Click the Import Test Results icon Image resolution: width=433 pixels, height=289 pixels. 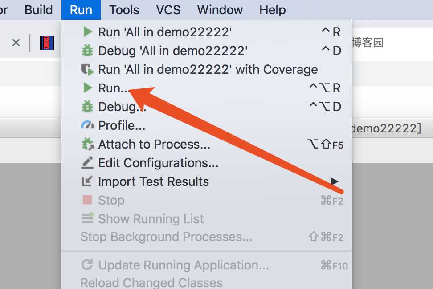(x=87, y=181)
